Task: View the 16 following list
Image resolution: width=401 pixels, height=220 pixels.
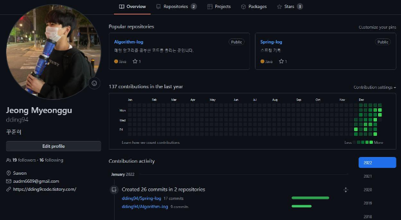Action: tap(51, 160)
